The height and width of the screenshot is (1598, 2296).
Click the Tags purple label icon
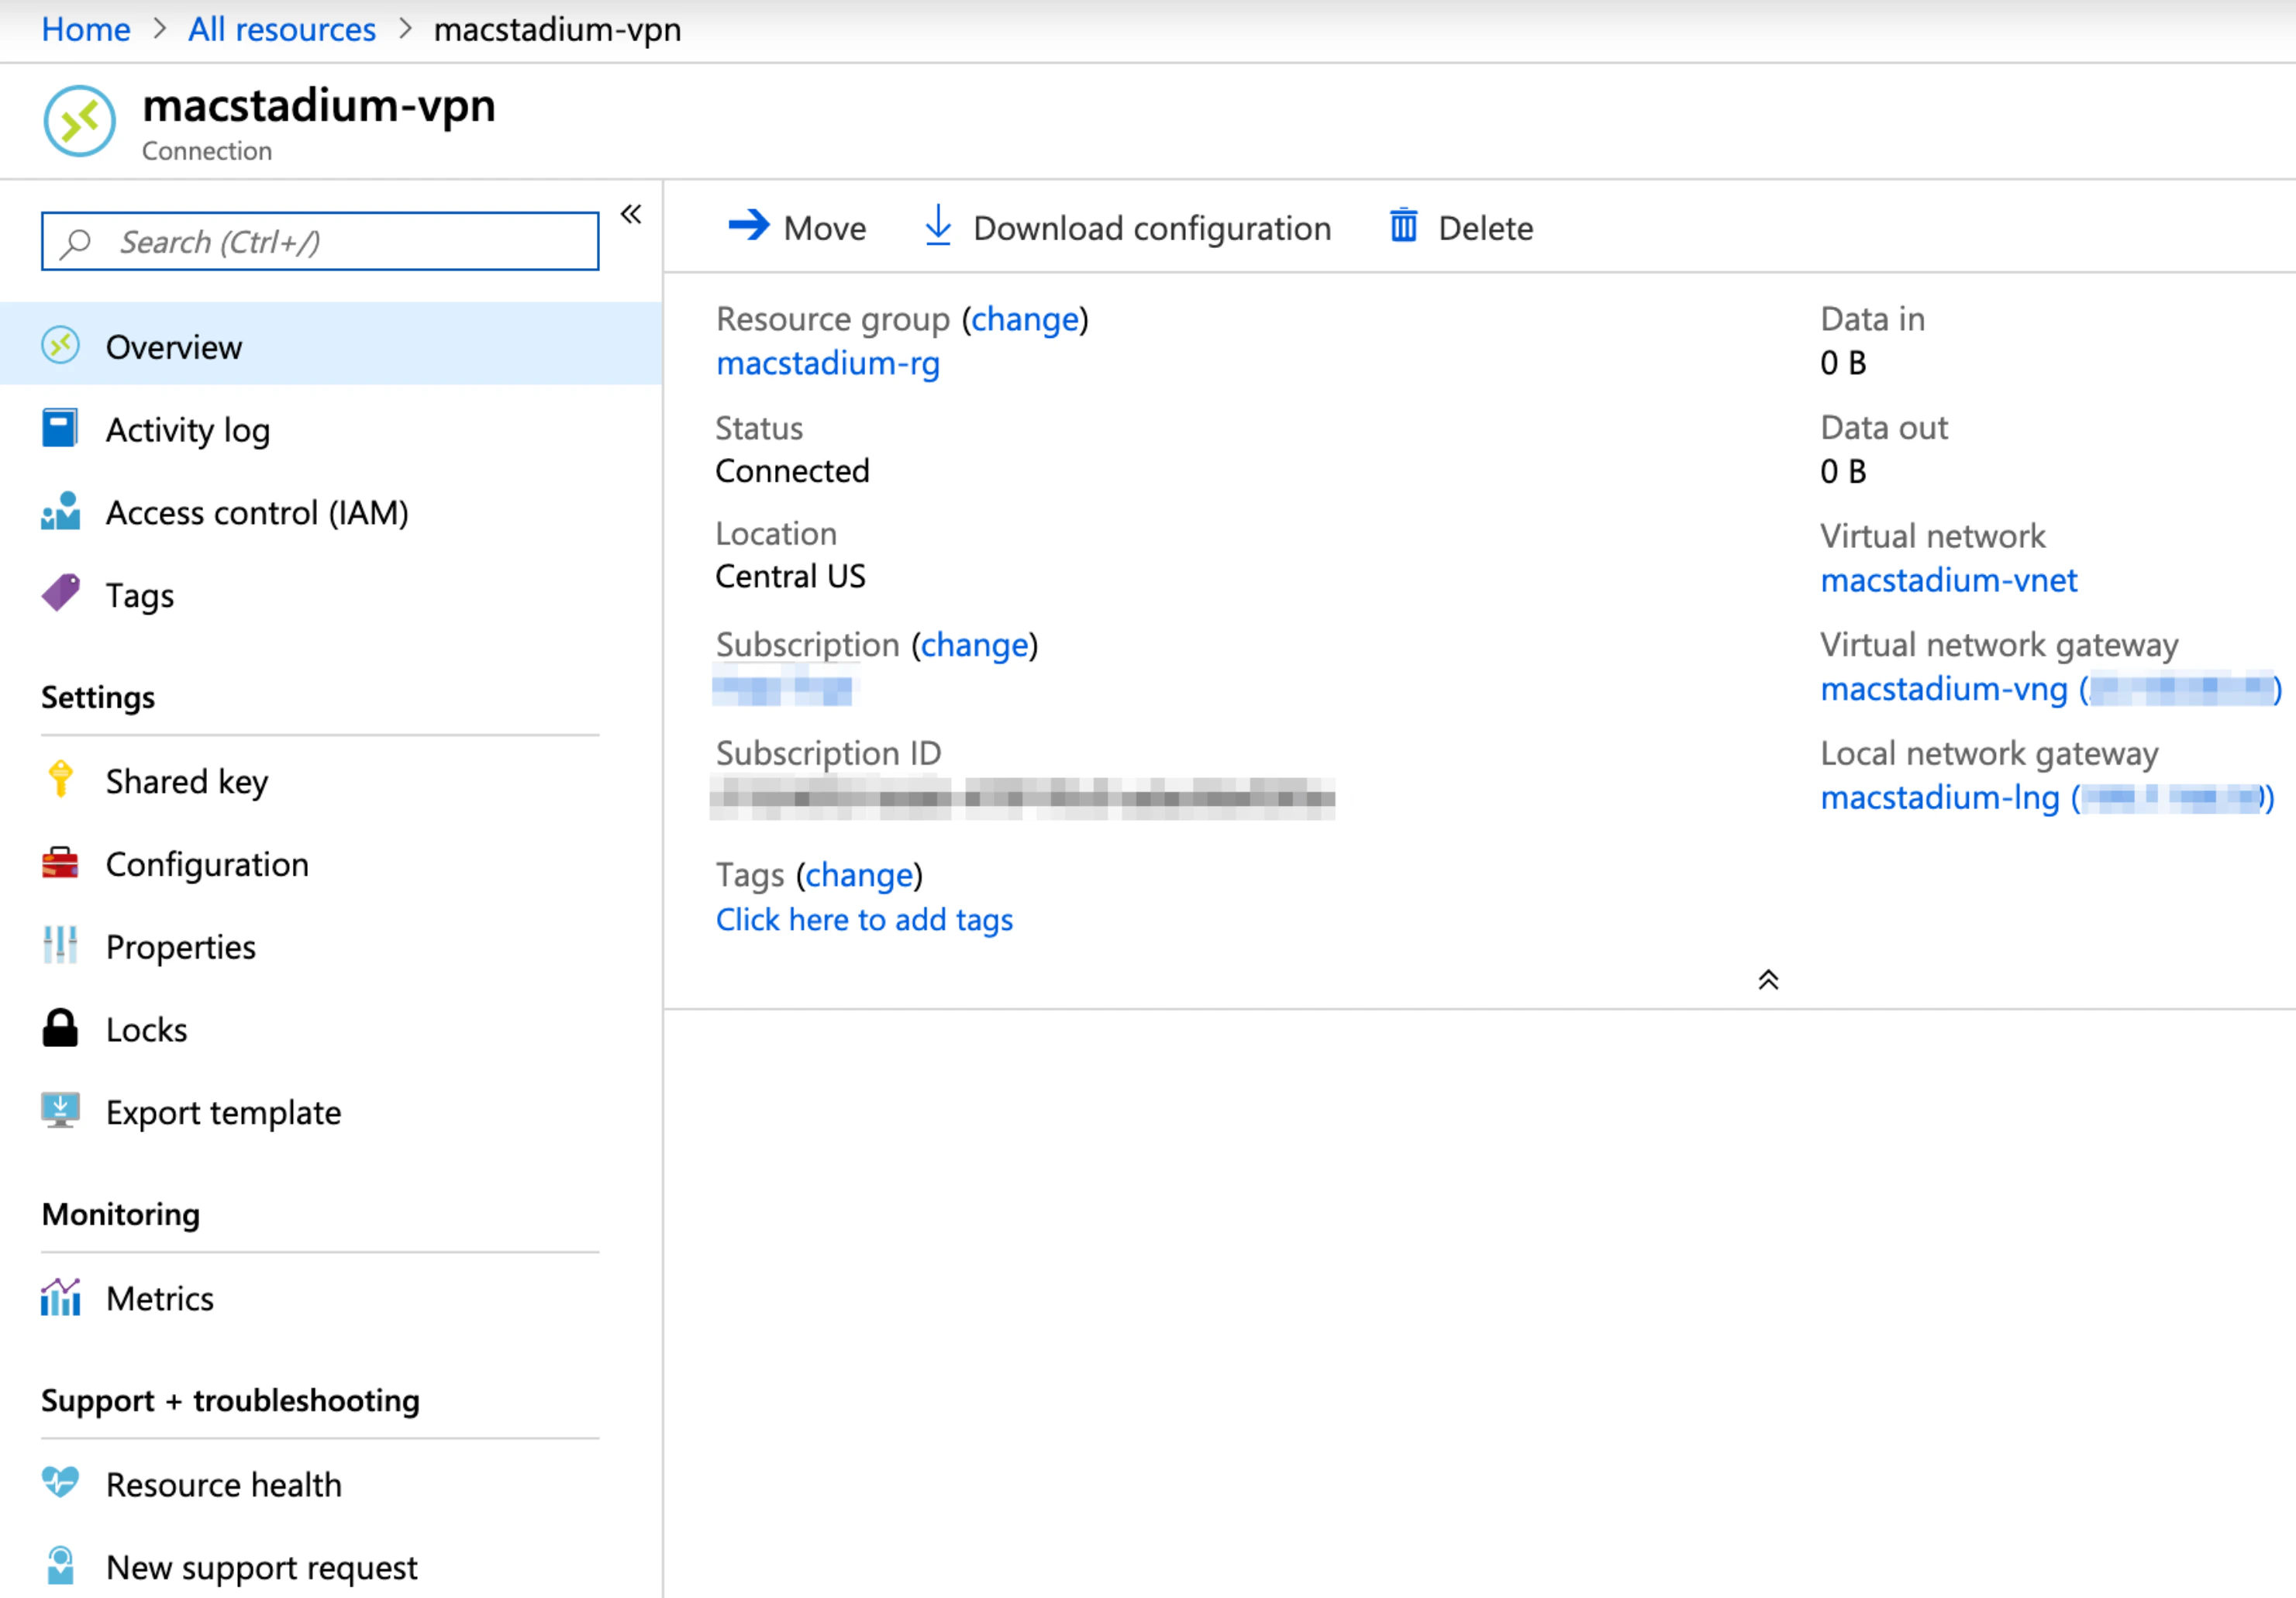(60, 594)
